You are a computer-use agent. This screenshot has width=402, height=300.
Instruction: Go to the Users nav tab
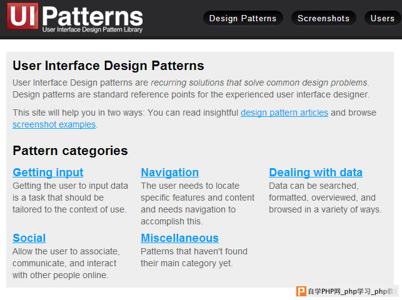pyautogui.click(x=383, y=18)
